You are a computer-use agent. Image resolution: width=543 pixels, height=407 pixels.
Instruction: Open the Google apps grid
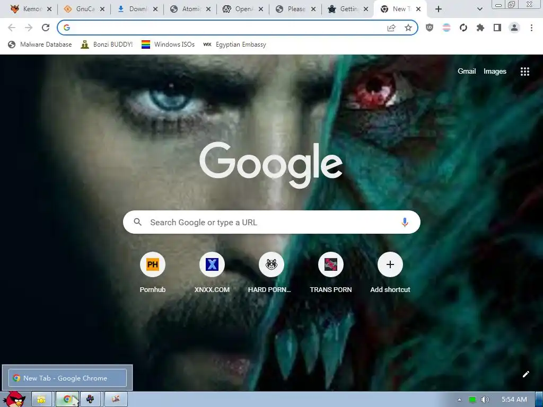click(525, 72)
